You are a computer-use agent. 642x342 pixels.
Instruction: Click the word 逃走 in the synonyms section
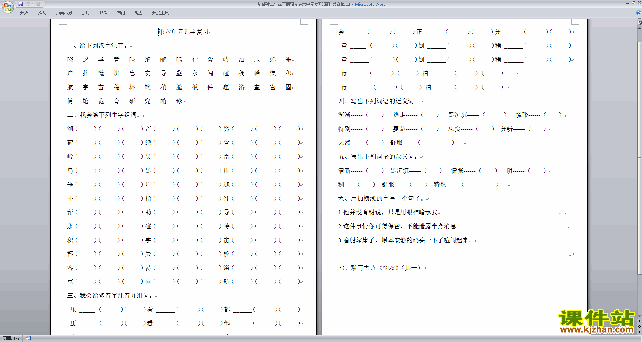[399, 115]
